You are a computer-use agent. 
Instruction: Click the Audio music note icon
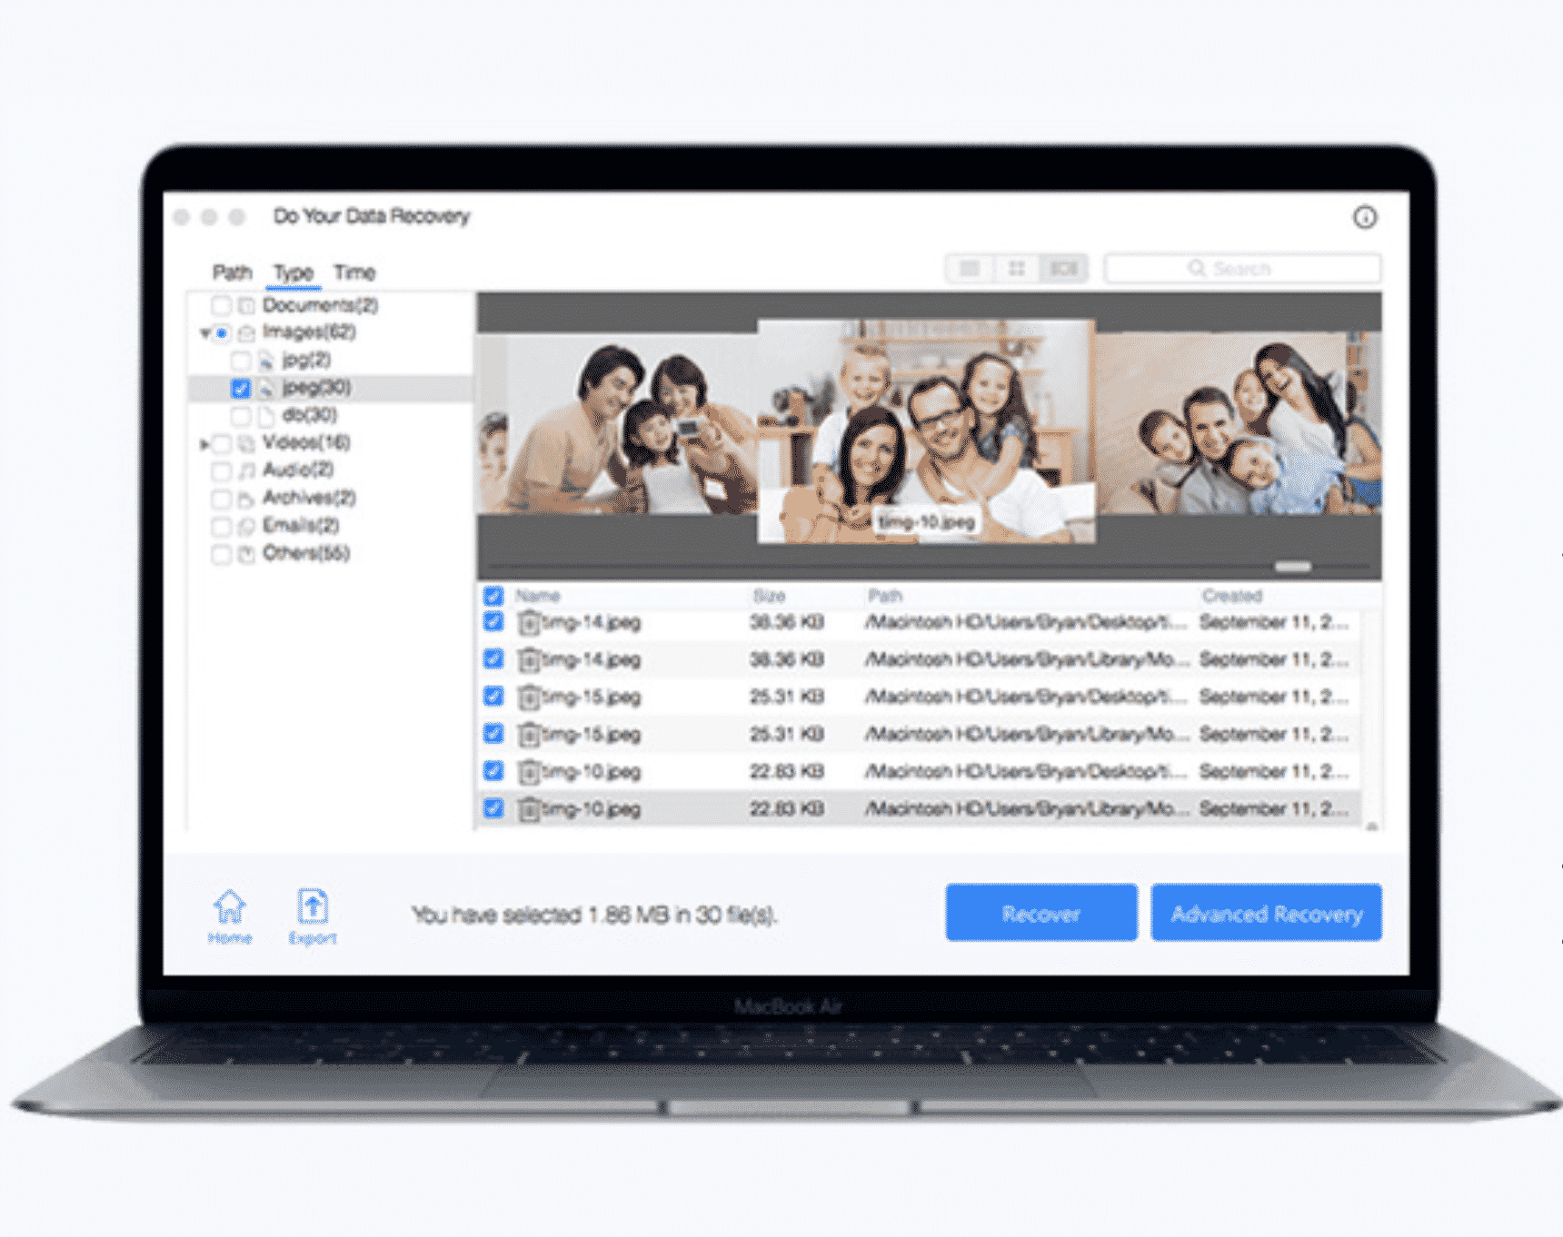[x=246, y=470]
